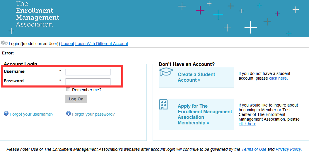Click the question mark icon beside Forgot your username
This screenshot has width=309, height=156.
[x=6, y=114]
